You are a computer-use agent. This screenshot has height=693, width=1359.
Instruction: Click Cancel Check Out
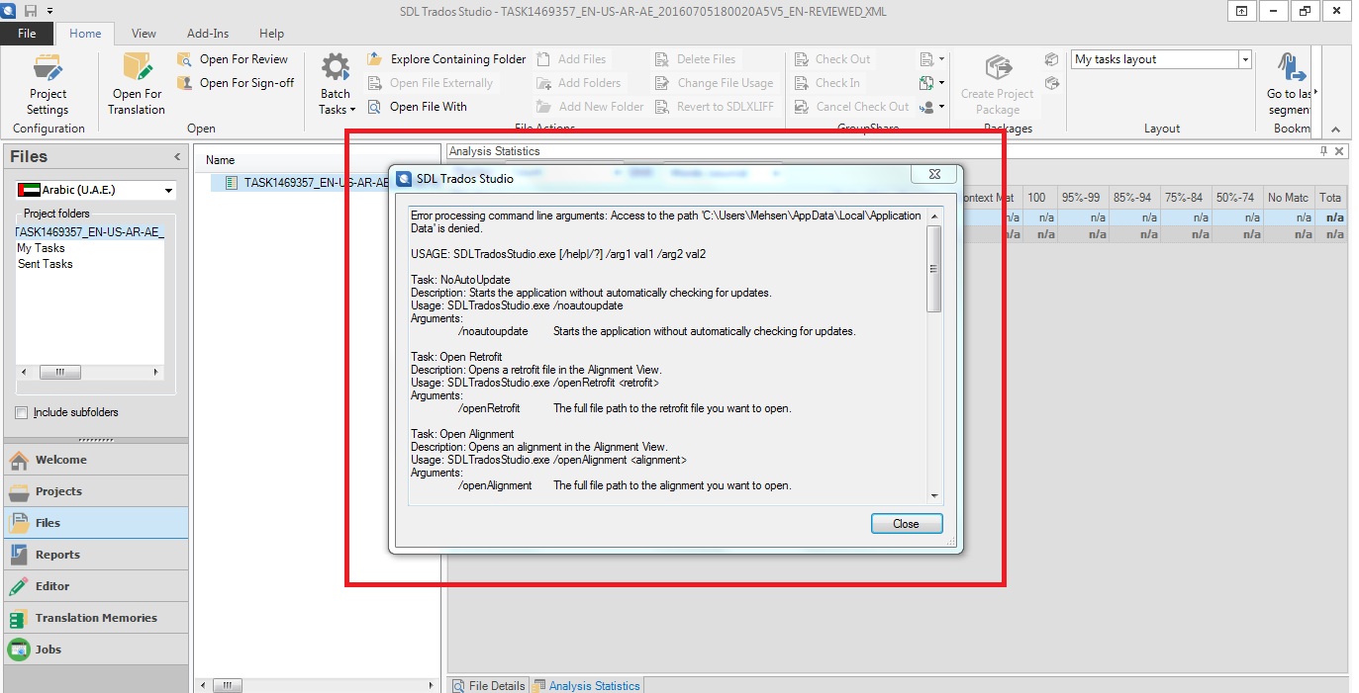click(851, 107)
